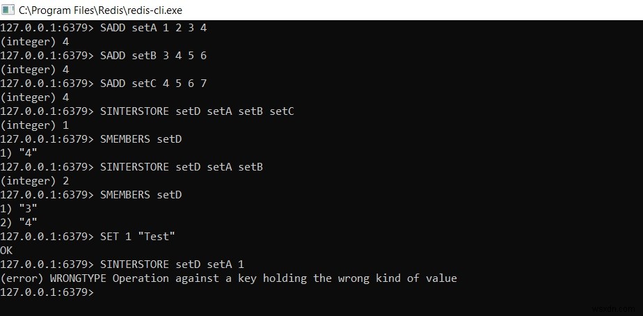The height and width of the screenshot is (316, 643).
Task: Select the SADD setB 3 4 5 6 line
Action: pos(153,56)
